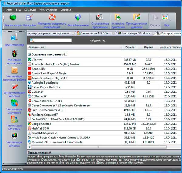This screenshot has width=182, height=173.
Task: Switch to the Чистильщик Windows tab
Action: tap(136, 33)
